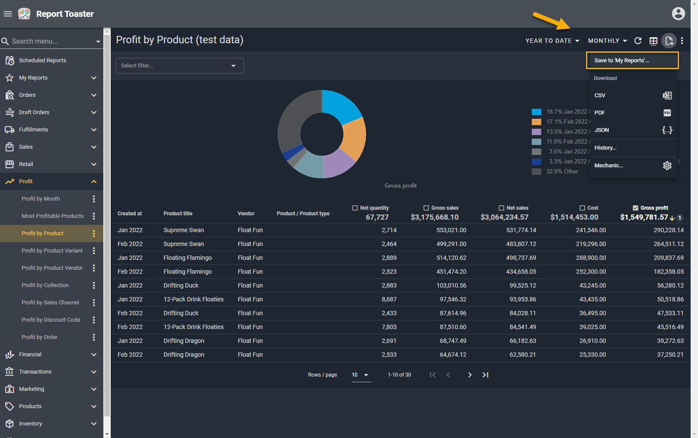This screenshot has height=438, width=698.
Task: Open the Most Profitable Products report
Action: click(53, 216)
